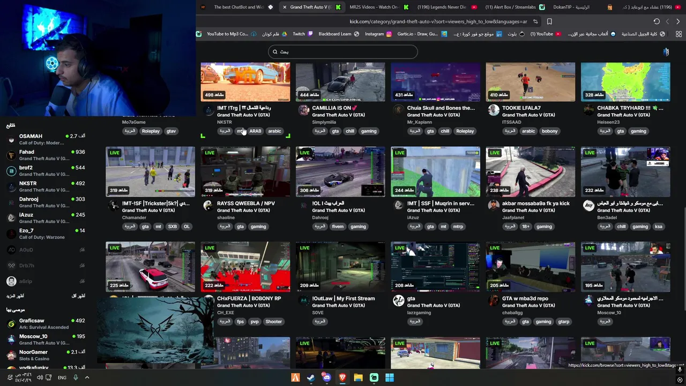Click Chuia Skull and Bones stream title

pos(441,108)
